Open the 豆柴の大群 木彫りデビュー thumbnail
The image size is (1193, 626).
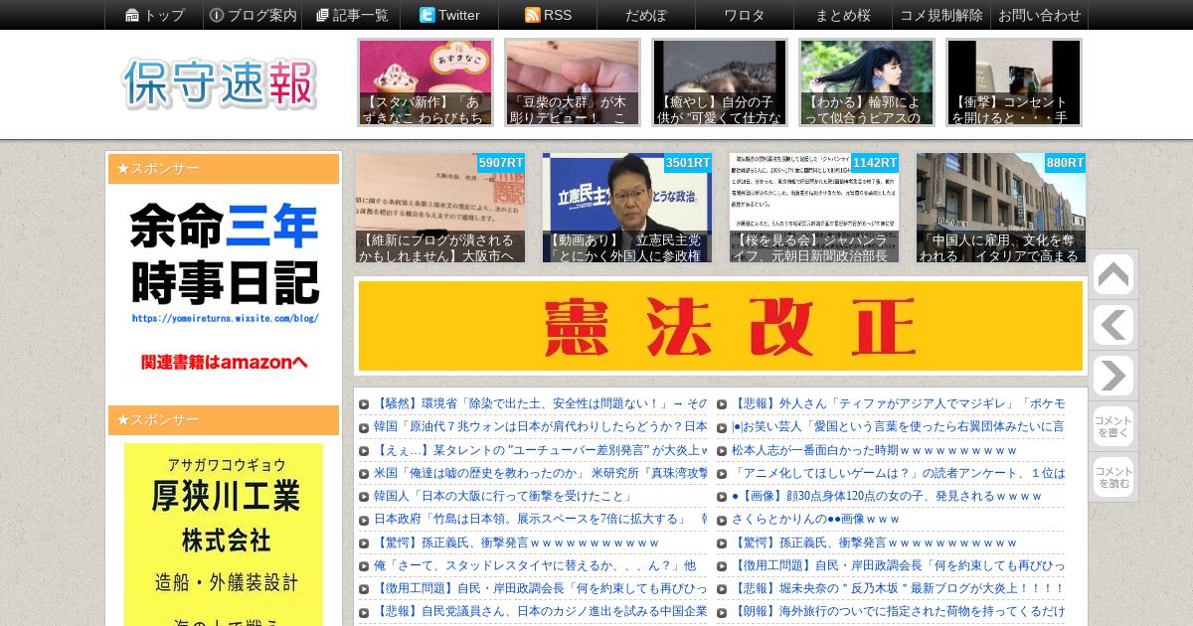(573, 82)
